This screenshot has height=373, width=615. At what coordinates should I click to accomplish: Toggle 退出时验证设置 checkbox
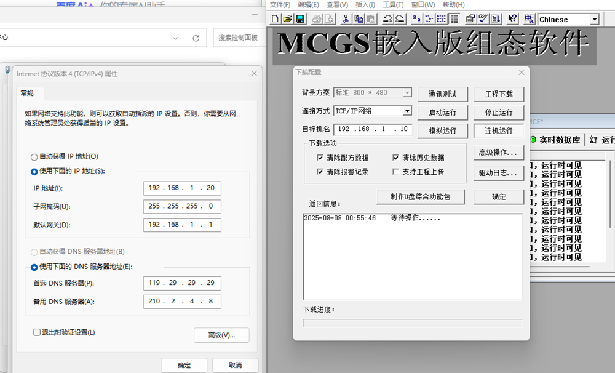(x=37, y=332)
